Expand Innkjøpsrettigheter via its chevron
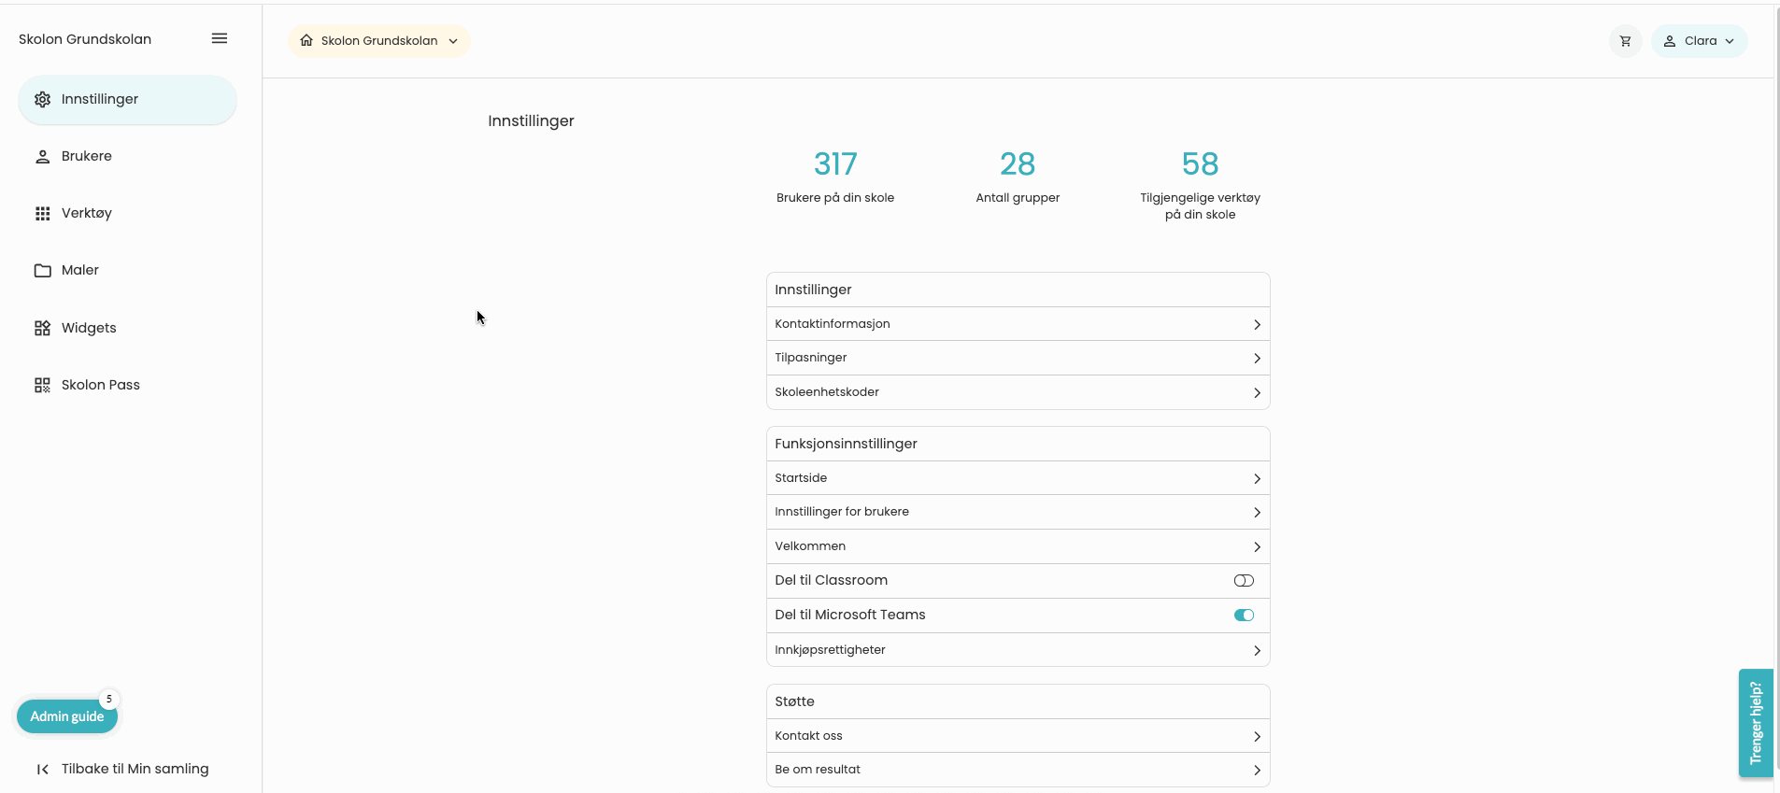Image resolution: width=1780 pixels, height=793 pixels. pos(1257,651)
